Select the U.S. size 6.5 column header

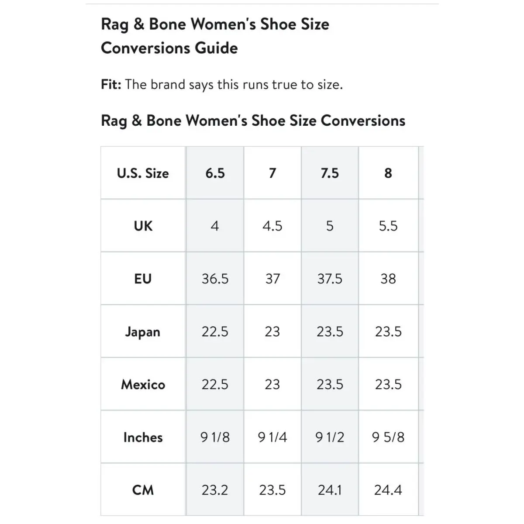[215, 173]
